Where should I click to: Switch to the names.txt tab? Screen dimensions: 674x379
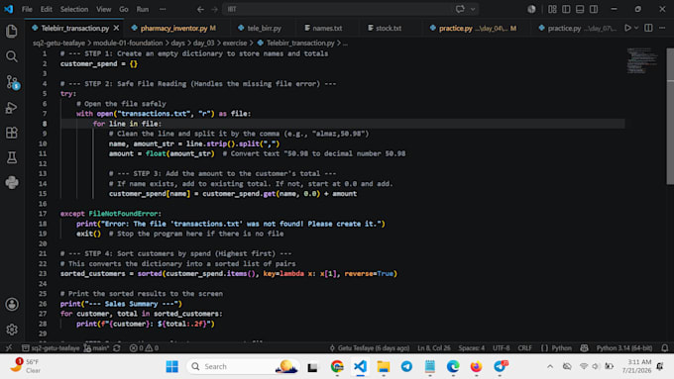(326, 28)
